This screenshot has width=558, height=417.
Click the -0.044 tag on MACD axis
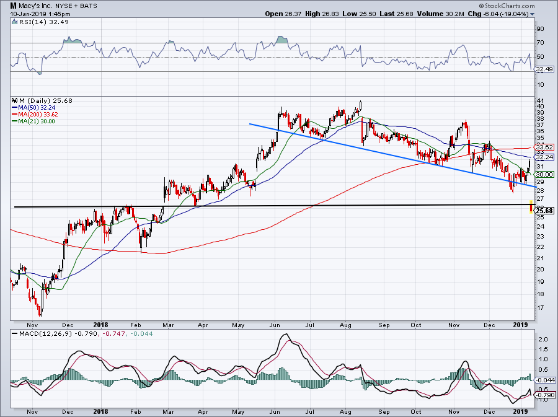tap(544, 380)
